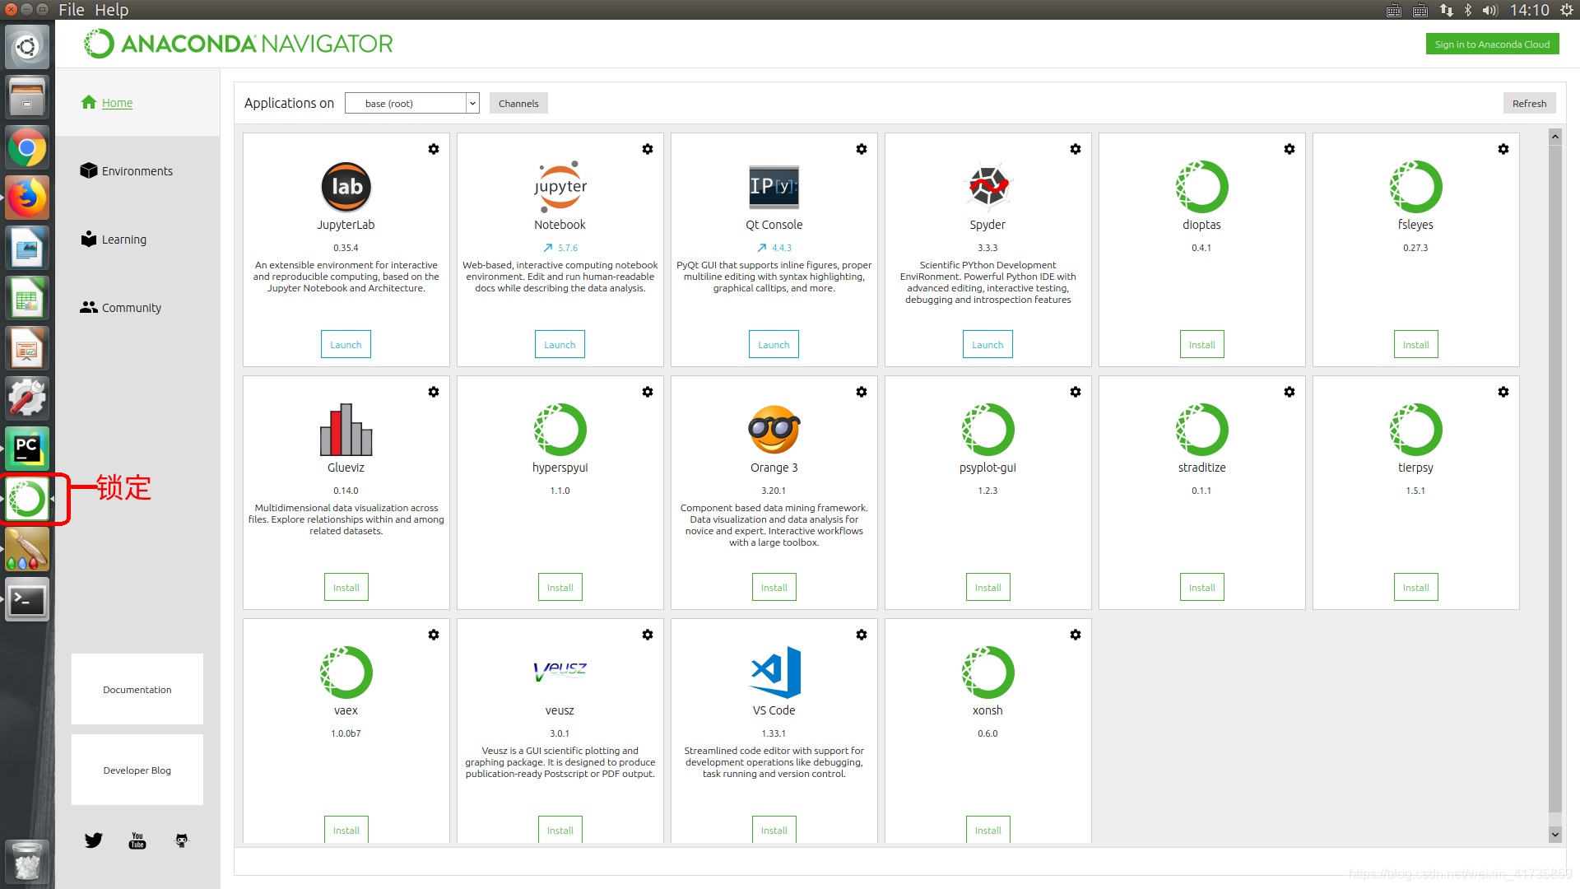Switch to the Environments tab
This screenshot has height=889, width=1580.
(x=127, y=170)
